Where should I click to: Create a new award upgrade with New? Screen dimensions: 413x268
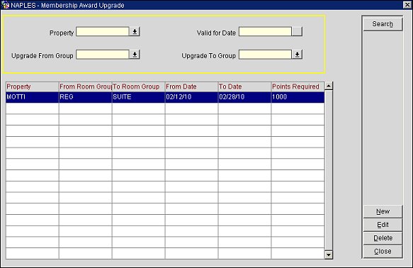383,211
